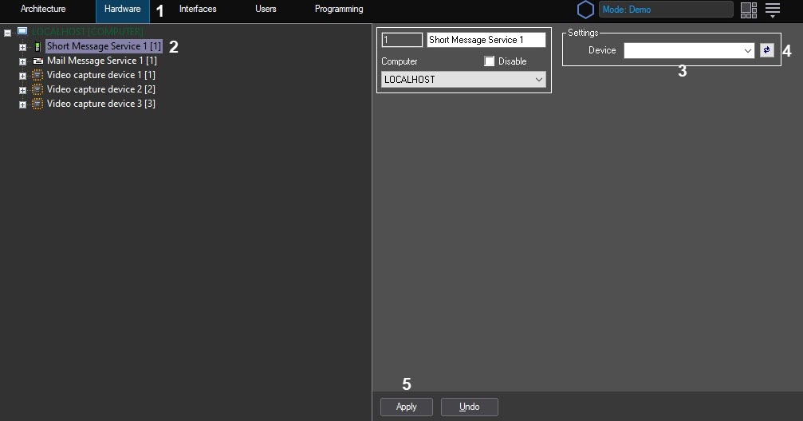Open the layout grid icon
Image resolution: width=803 pixels, height=421 pixels.
[749, 10]
